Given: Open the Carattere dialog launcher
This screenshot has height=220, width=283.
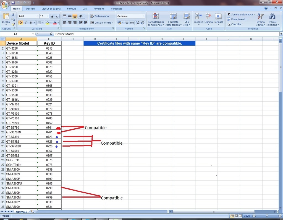Looking at the screenshot, I should coord(59,29).
